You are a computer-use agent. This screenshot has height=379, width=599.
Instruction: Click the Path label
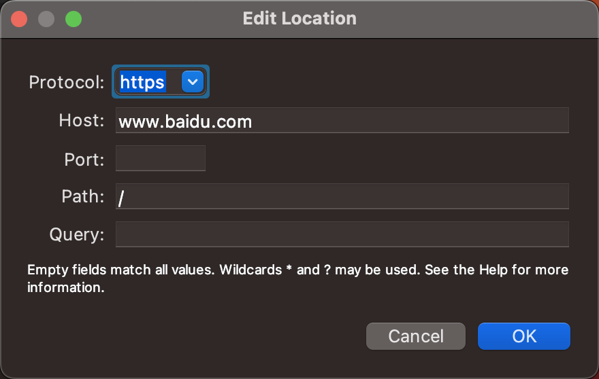pos(83,198)
